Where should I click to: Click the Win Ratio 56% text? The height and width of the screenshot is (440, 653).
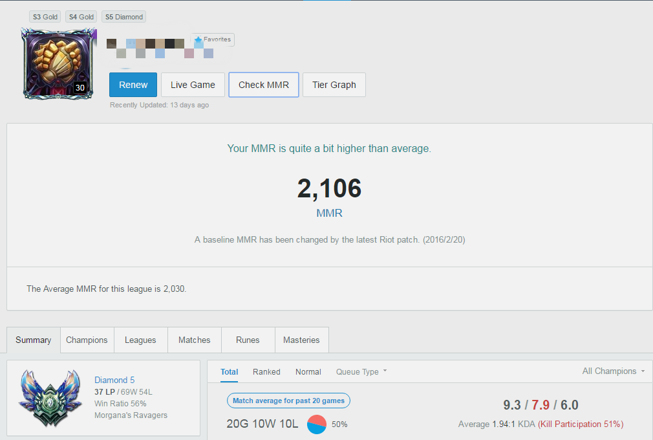(x=120, y=404)
